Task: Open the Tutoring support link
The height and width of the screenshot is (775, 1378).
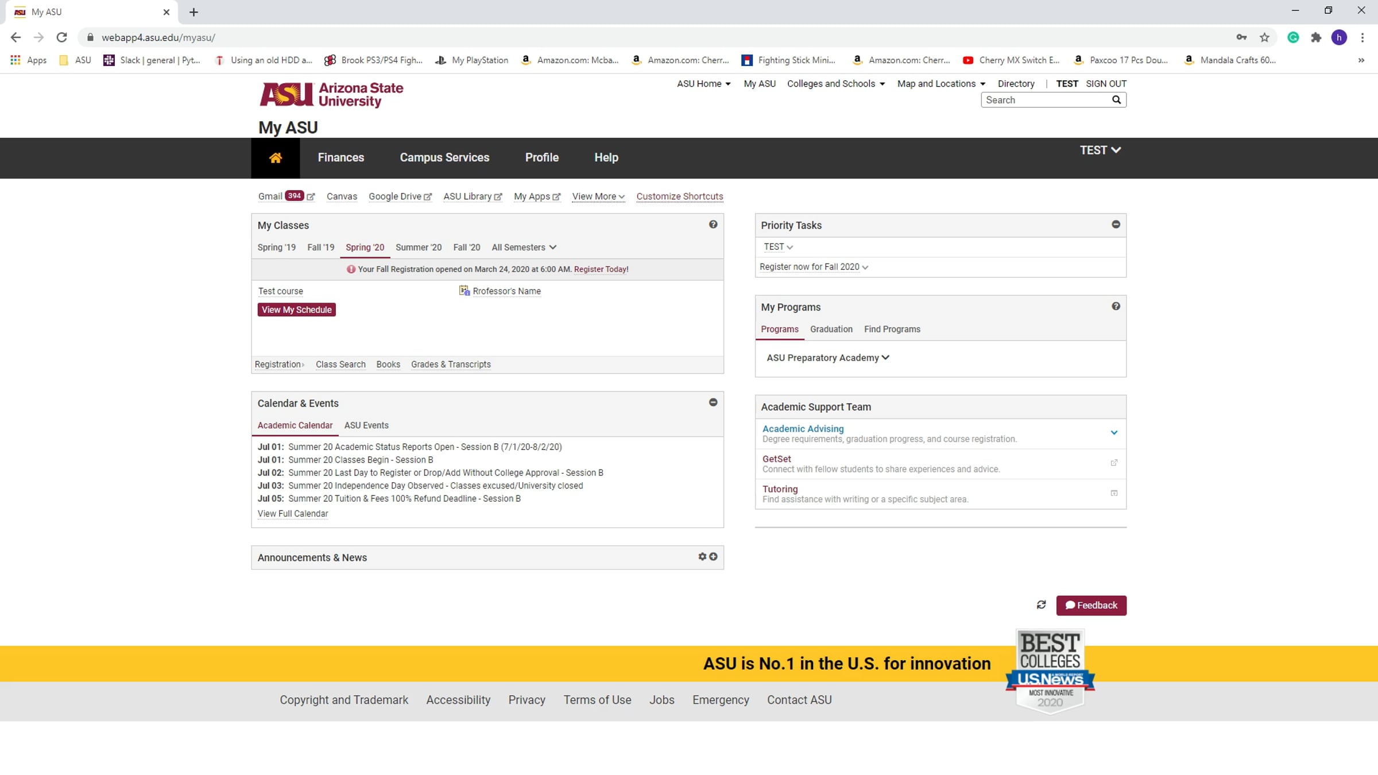Action: (x=780, y=489)
